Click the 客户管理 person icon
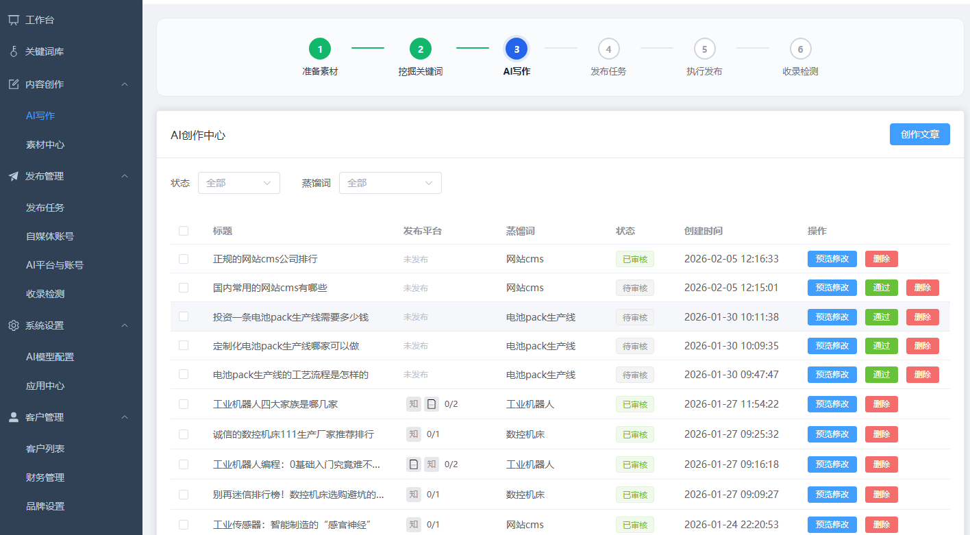The image size is (970, 535). (14, 417)
